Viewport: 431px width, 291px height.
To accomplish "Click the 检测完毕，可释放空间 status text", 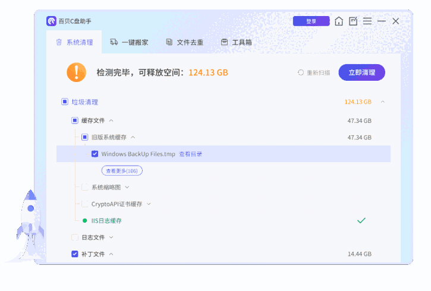I will [140, 72].
